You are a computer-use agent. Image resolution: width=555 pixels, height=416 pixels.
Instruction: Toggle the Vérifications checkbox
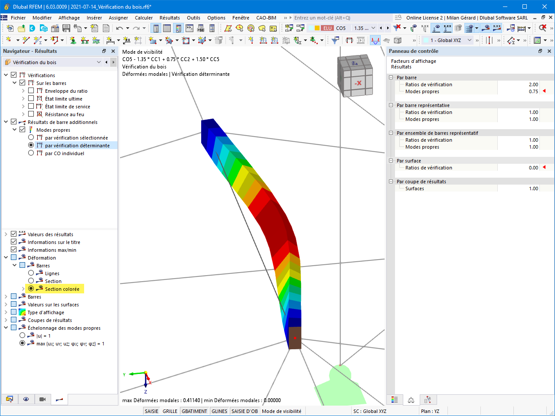click(x=14, y=75)
